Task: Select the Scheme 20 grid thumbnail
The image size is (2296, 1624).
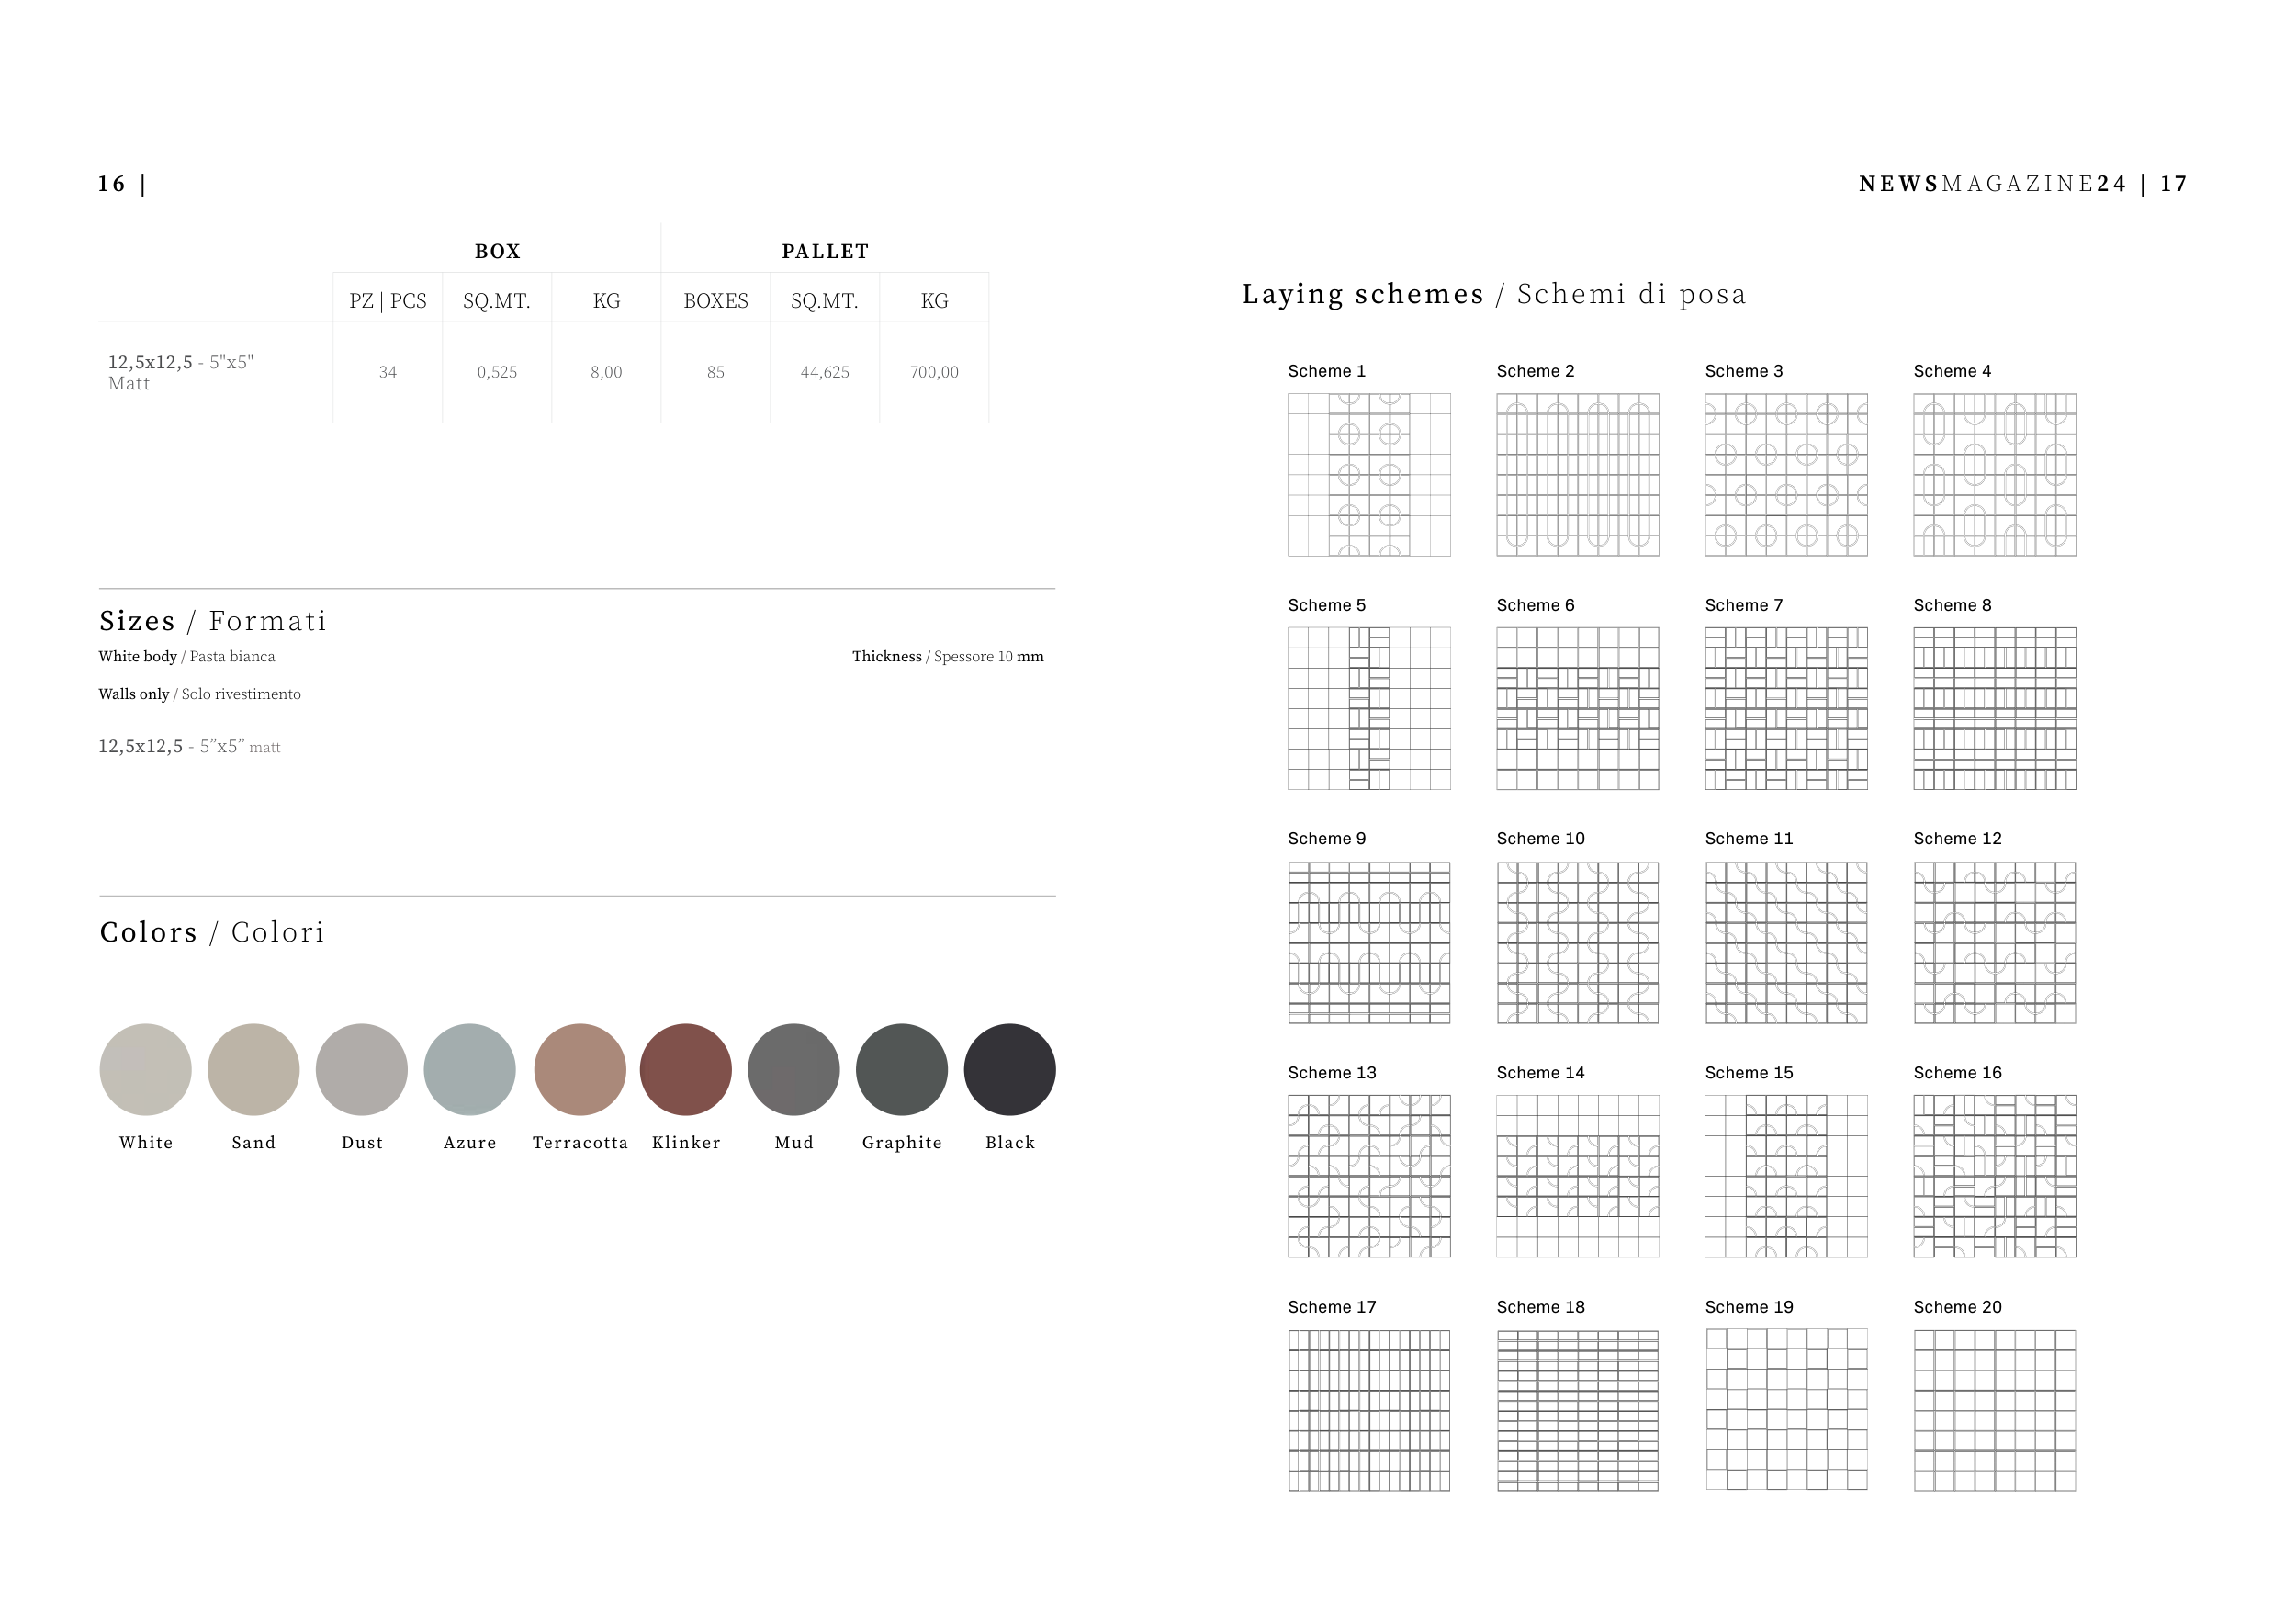Action: click(x=1994, y=1410)
